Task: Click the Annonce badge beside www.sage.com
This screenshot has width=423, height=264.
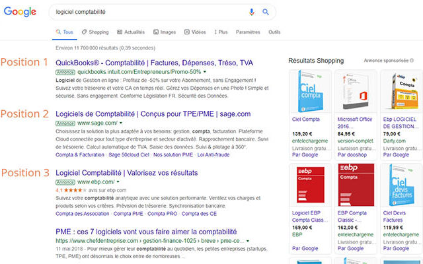Action: click(x=65, y=123)
